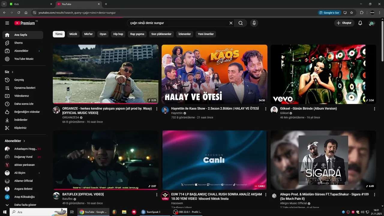The width and height of the screenshot is (384, 216).
Task: Go to Ana Sayfa in sidebar
Action: (x=23, y=35)
